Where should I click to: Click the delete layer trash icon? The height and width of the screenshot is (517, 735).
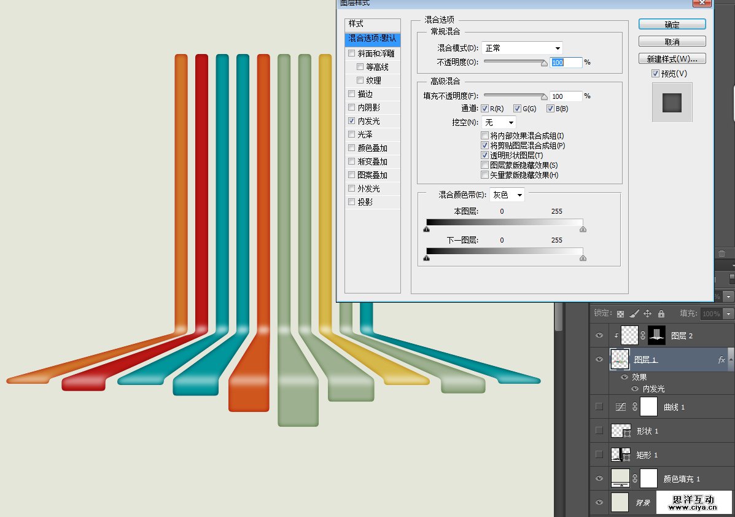721,253
